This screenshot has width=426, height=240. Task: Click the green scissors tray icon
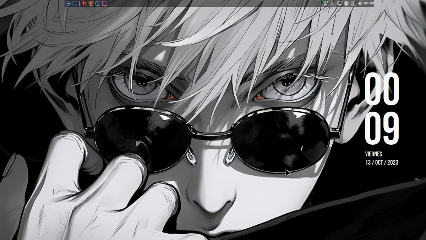pos(325,3)
